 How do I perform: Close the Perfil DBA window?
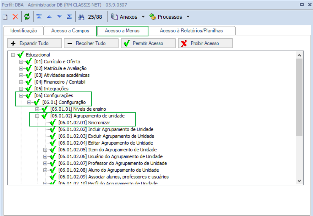coord(310,5)
